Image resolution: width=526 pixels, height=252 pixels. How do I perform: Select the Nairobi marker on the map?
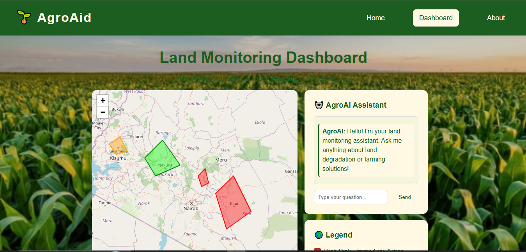point(191,204)
